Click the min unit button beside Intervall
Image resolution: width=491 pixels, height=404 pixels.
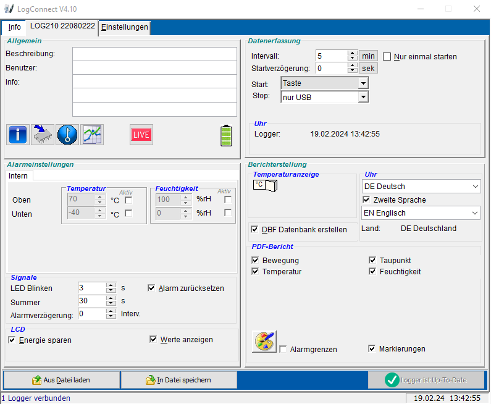(x=368, y=56)
